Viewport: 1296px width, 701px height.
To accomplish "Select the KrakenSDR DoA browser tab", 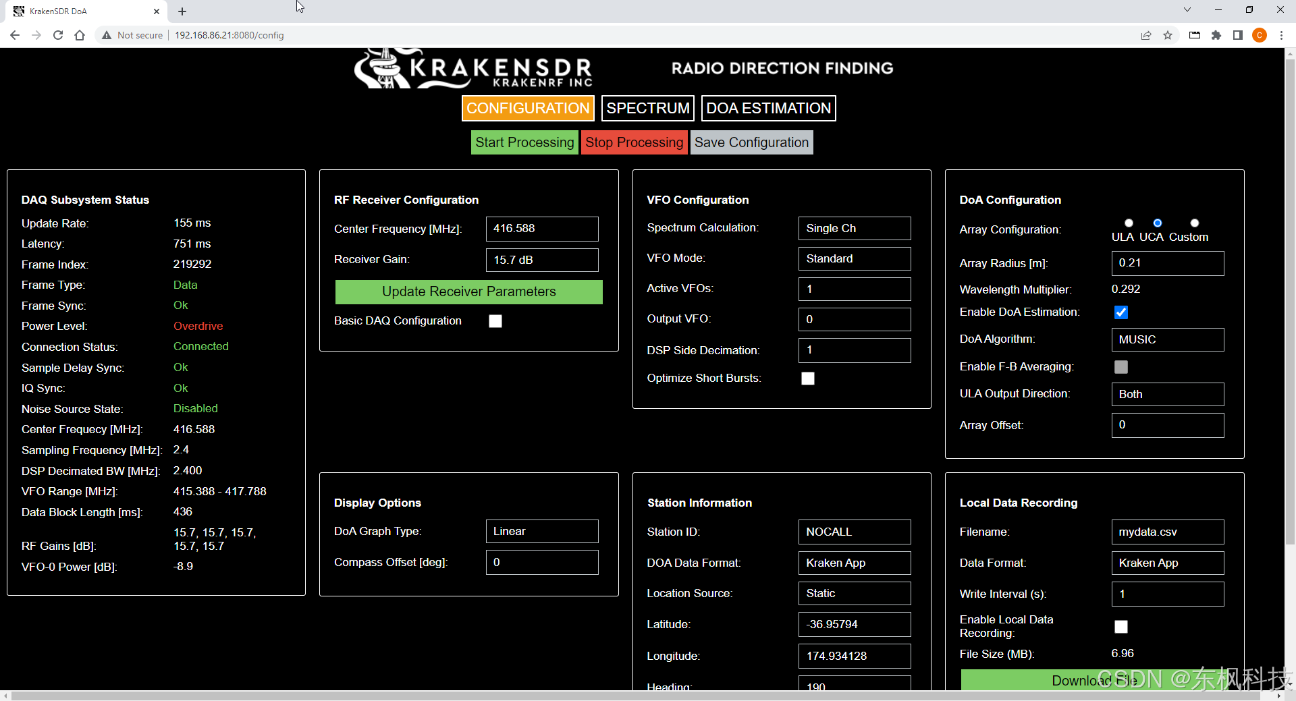I will click(x=86, y=11).
